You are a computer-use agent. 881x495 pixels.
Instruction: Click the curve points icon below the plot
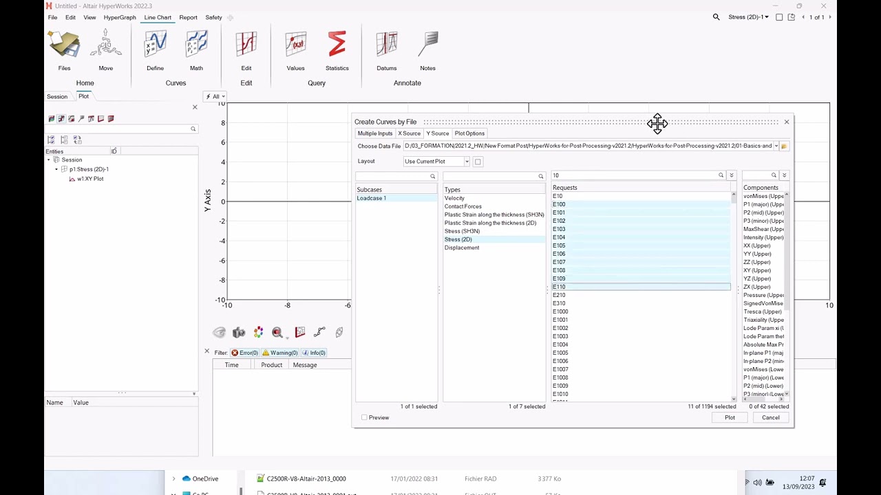tap(319, 333)
